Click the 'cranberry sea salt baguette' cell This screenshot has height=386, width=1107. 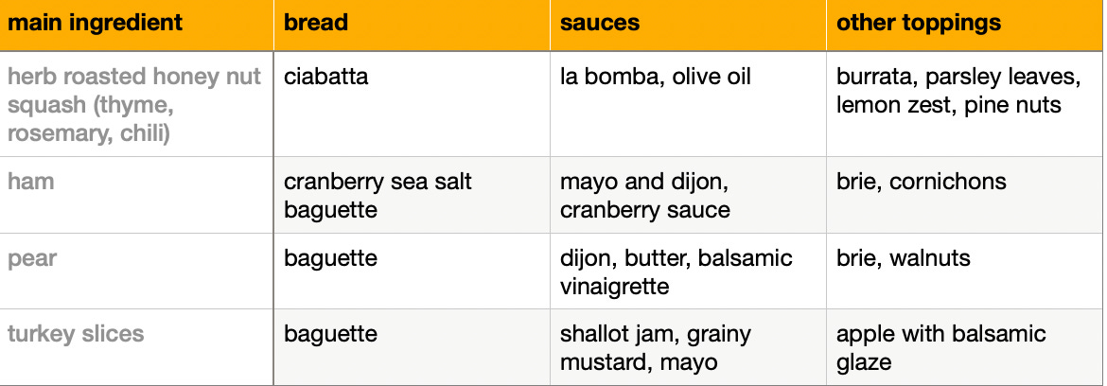click(412, 195)
